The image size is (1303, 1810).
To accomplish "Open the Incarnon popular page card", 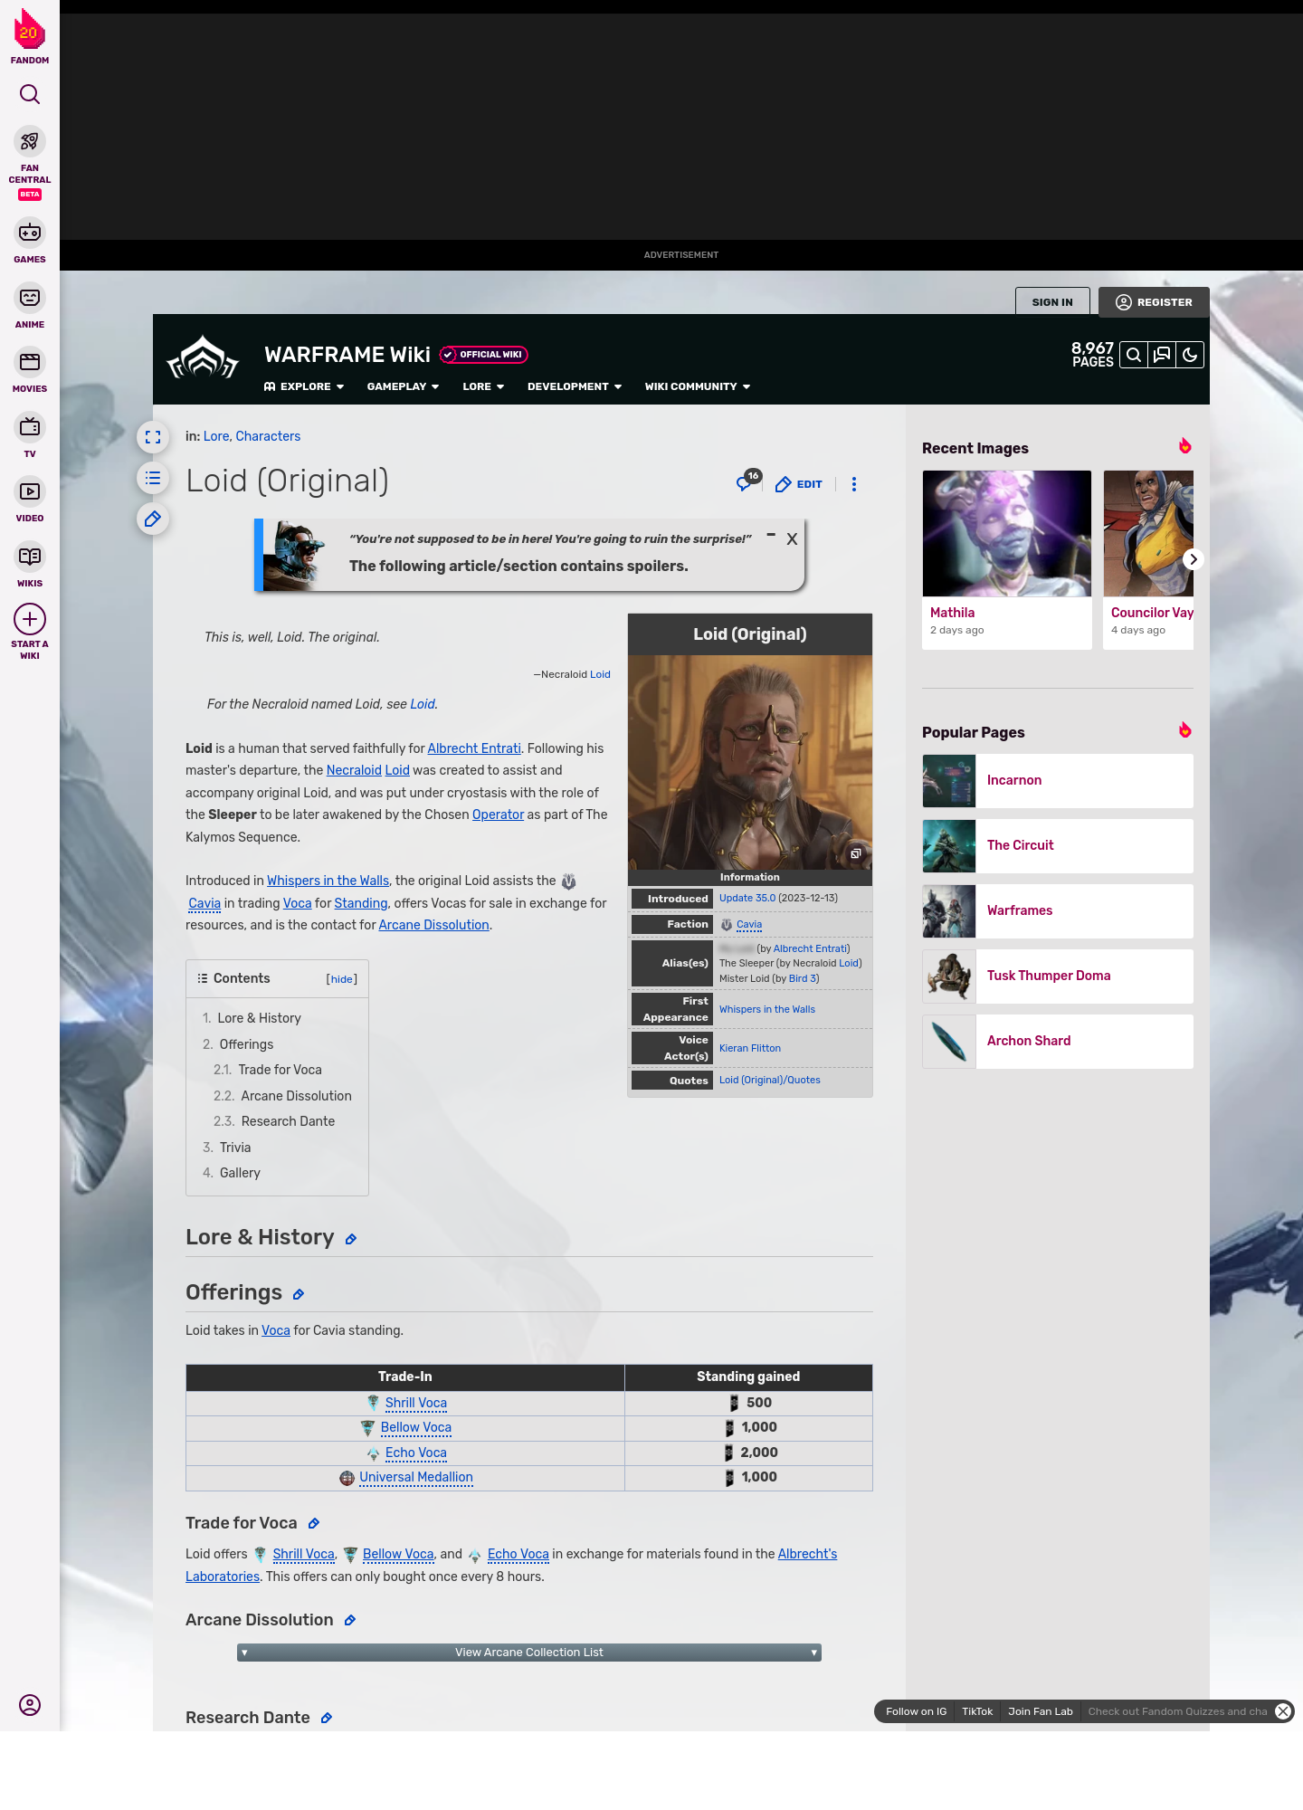I will point(1058,781).
